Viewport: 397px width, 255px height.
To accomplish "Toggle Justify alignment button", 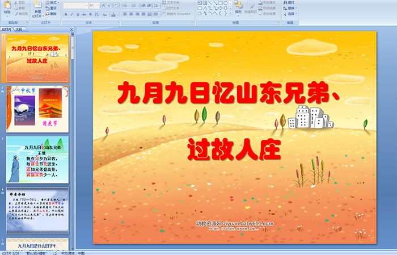I will pyautogui.click(x=143, y=14).
